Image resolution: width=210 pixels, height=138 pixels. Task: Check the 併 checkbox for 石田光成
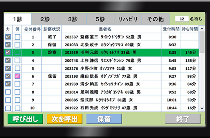[x=17, y=108]
